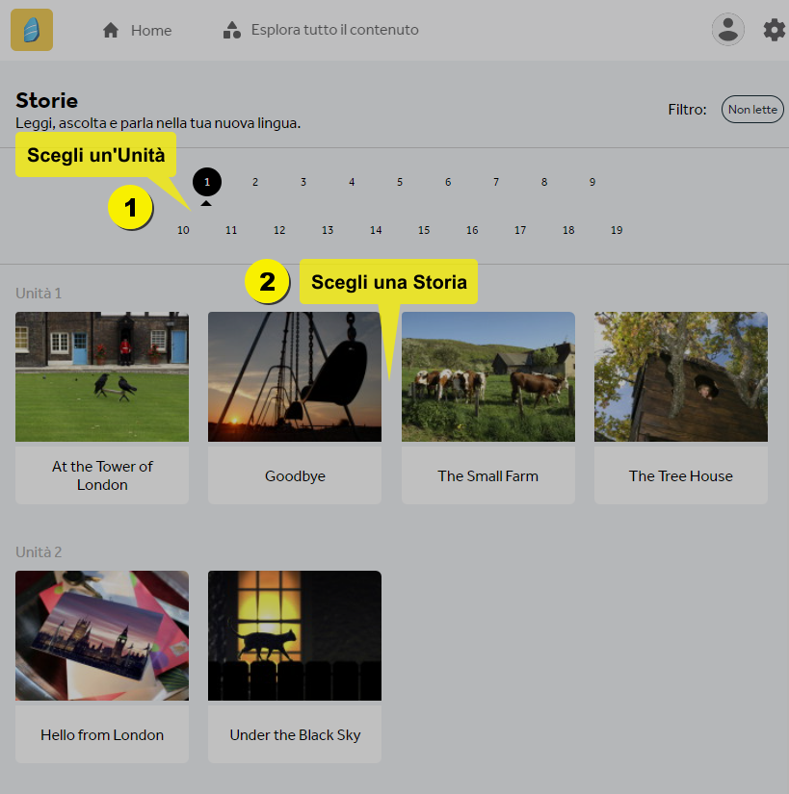Toggle the Non lette filter
Screen dimensions: 789x794
[x=752, y=110]
